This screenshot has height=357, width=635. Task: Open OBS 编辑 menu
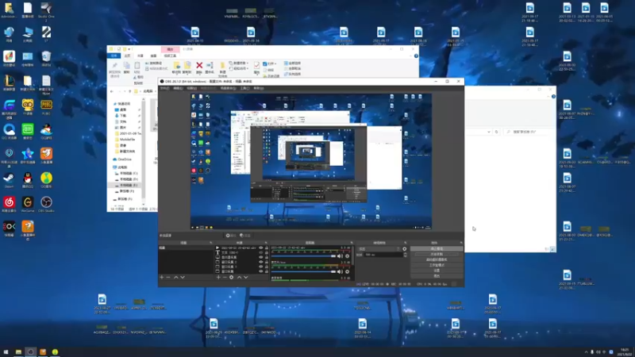178,88
